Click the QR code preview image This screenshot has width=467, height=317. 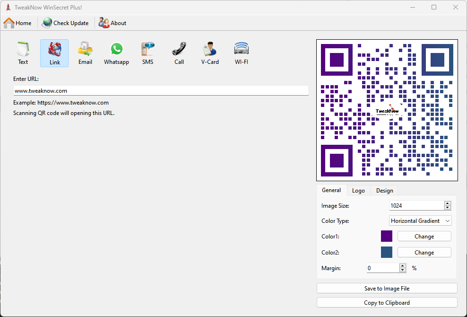387,110
